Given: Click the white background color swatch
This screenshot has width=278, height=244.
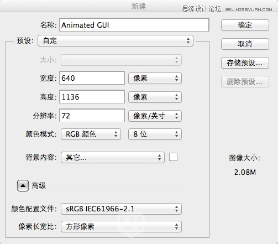Looking at the screenshot, I should coord(173,157).
